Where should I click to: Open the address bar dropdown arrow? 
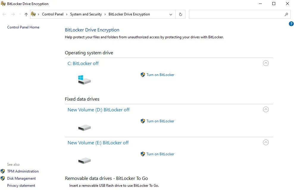(171, 14)
